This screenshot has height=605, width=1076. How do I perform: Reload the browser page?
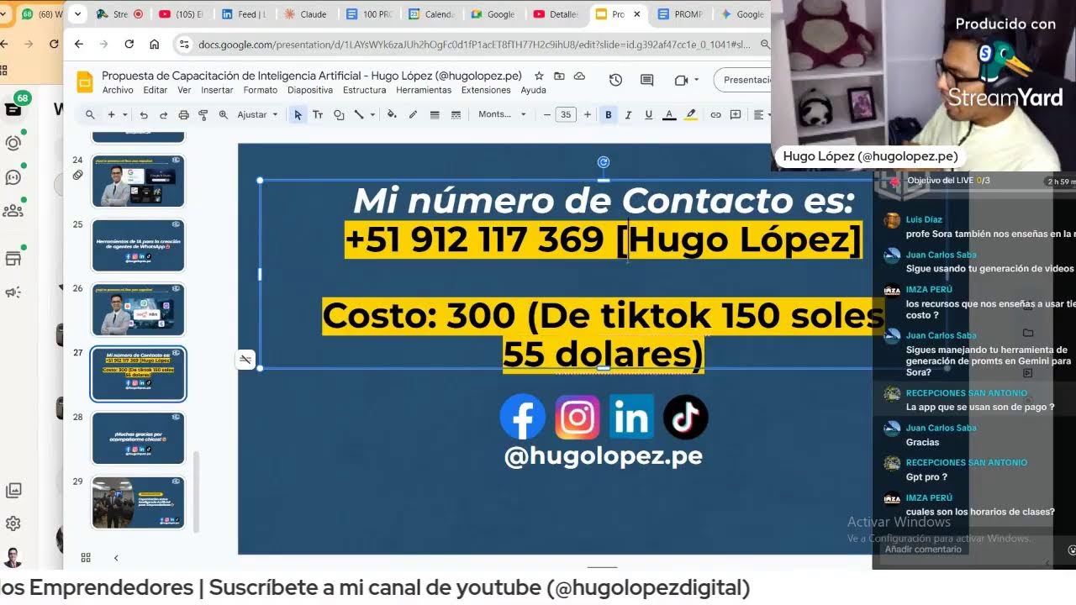coord(129,44)
